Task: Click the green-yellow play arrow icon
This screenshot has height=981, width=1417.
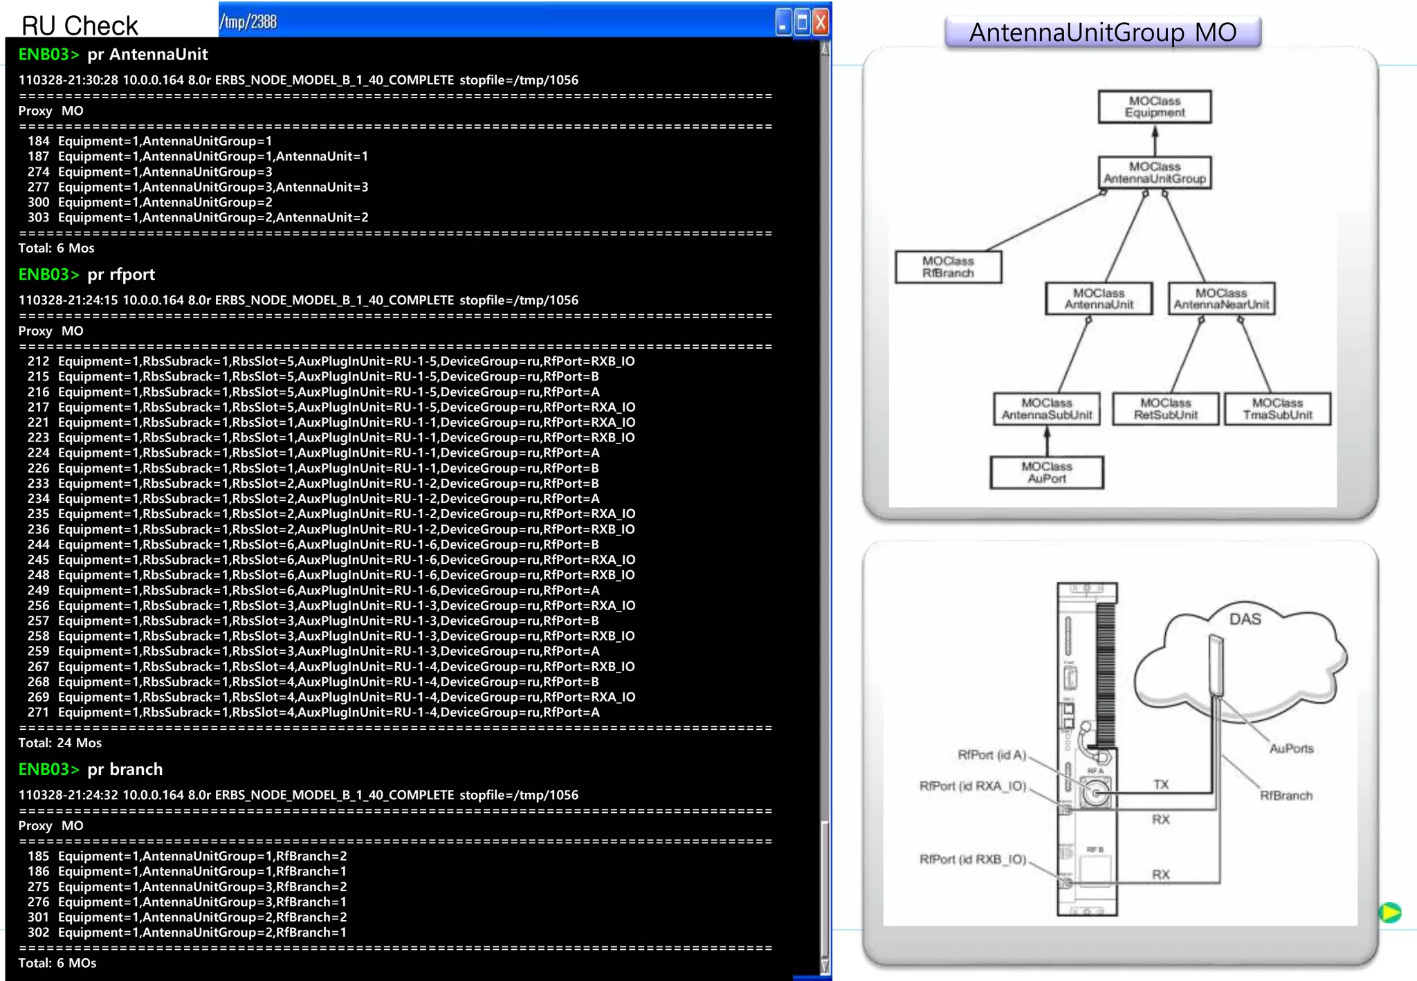Action: click(1389, 913)
